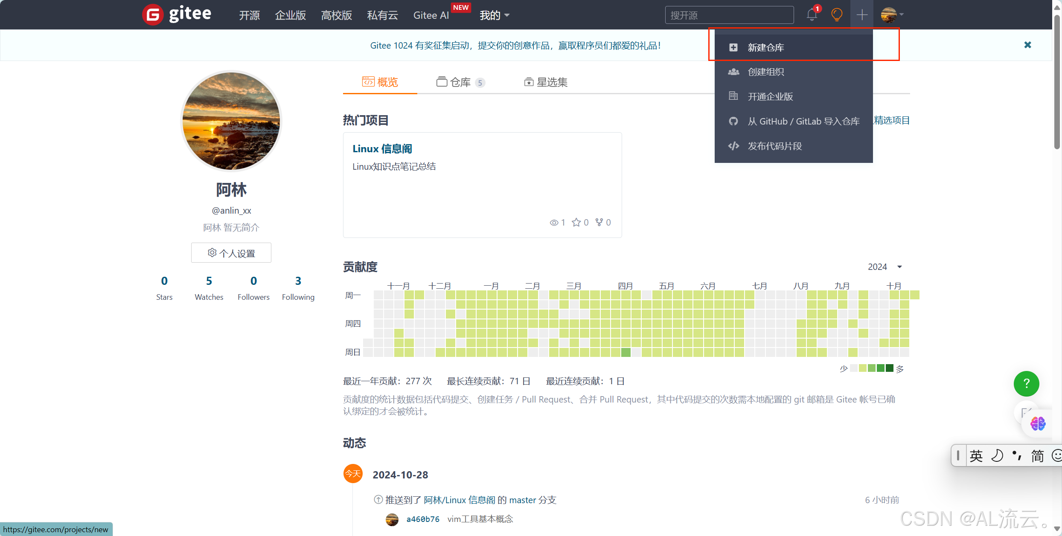Click the fork count icon on Linux 信息阁
Viewport: 1062px width, 536px height.
tap(599, 222)
